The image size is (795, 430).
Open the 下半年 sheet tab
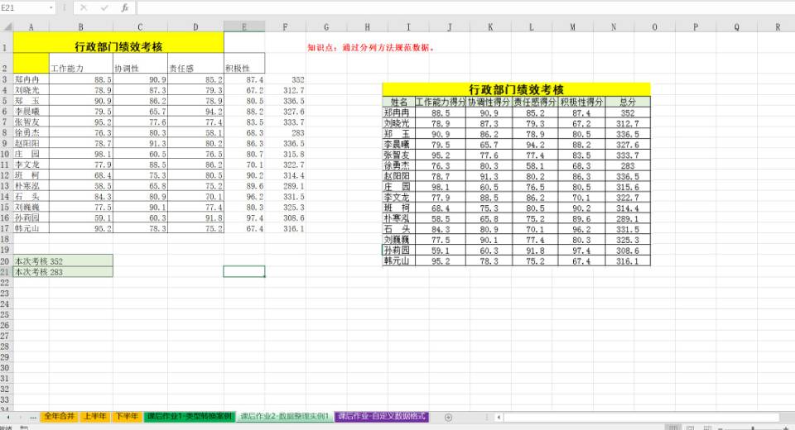coord(126,416)
